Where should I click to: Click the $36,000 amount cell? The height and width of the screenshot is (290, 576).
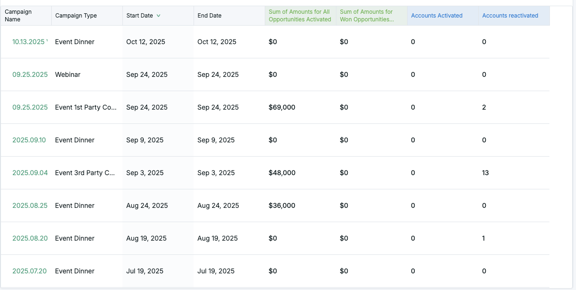click(282, 206)
